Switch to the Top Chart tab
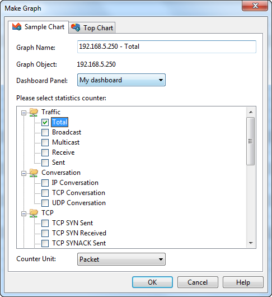Viewport: 272px width, 297px height. [92, 28]
